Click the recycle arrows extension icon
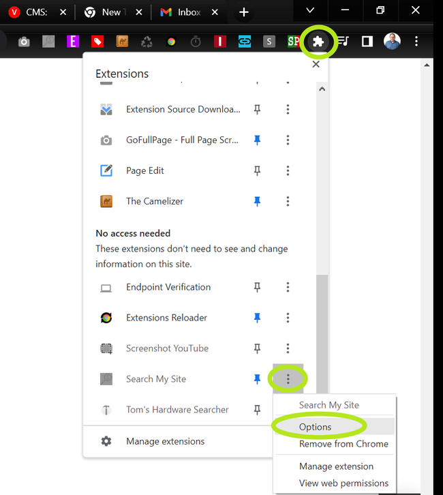 (x=147, y=42)
